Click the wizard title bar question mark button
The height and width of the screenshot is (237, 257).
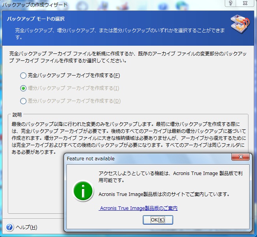(231, 3)
